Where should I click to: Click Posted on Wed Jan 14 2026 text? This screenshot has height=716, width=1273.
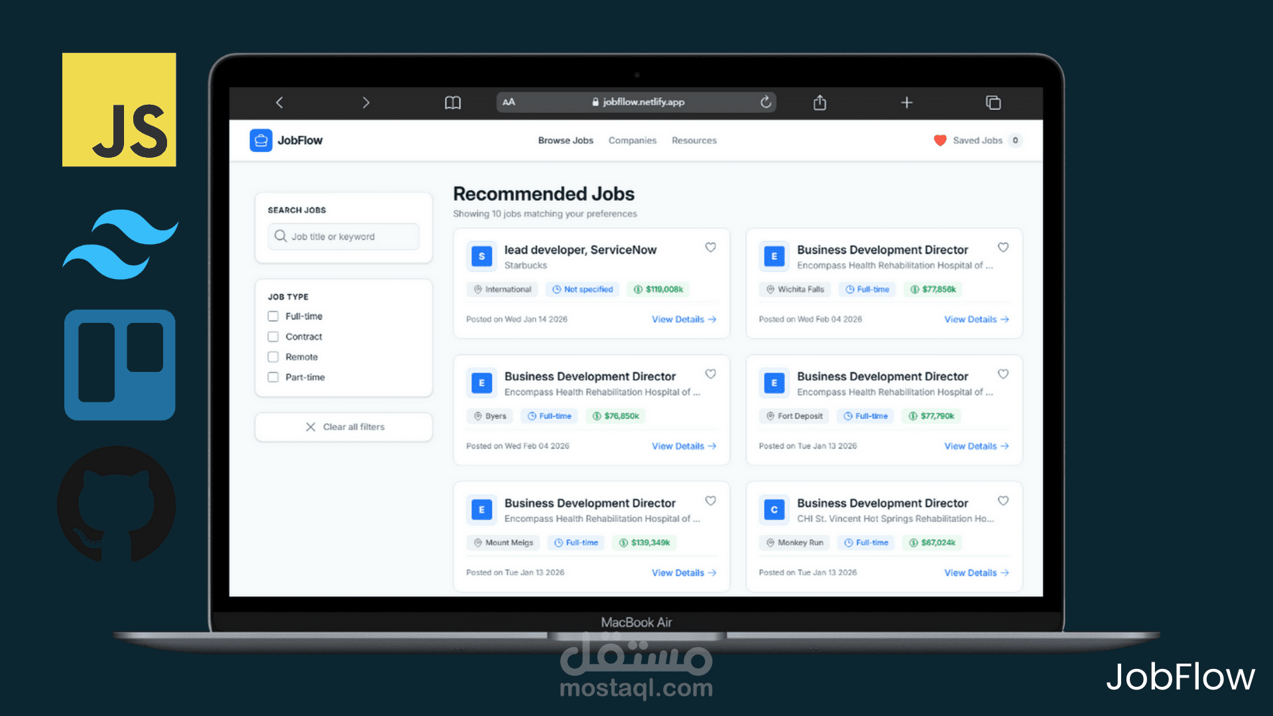pyautogui.click(x=516, y=320)
